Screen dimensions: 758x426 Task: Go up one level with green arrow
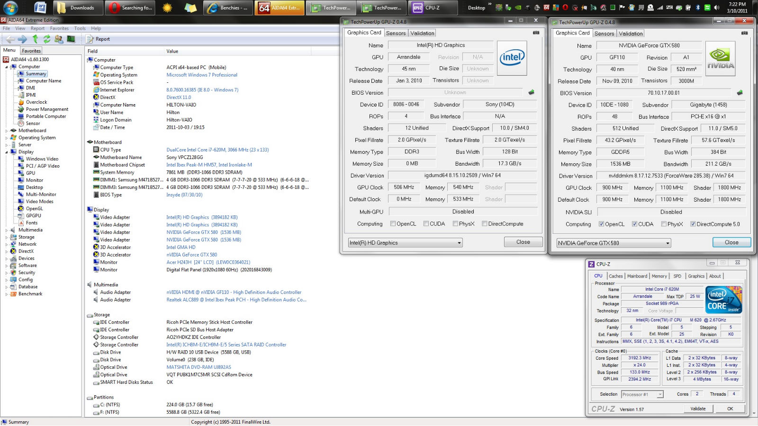[35, 39]
